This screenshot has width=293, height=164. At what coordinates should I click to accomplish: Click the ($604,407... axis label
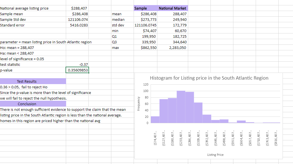click(241, 138)
